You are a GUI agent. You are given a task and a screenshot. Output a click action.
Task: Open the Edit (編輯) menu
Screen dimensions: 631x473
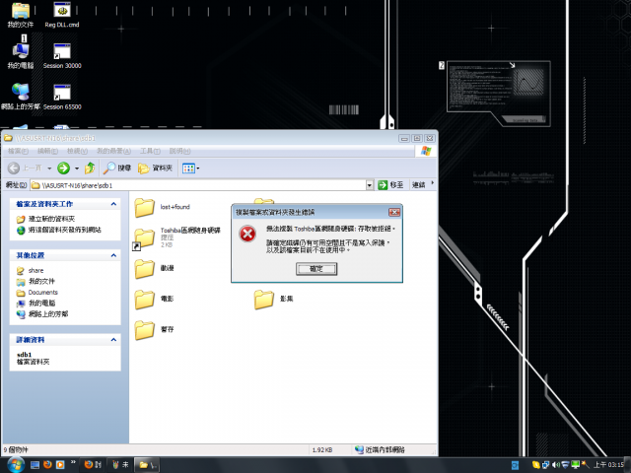[x=47, y=151]
